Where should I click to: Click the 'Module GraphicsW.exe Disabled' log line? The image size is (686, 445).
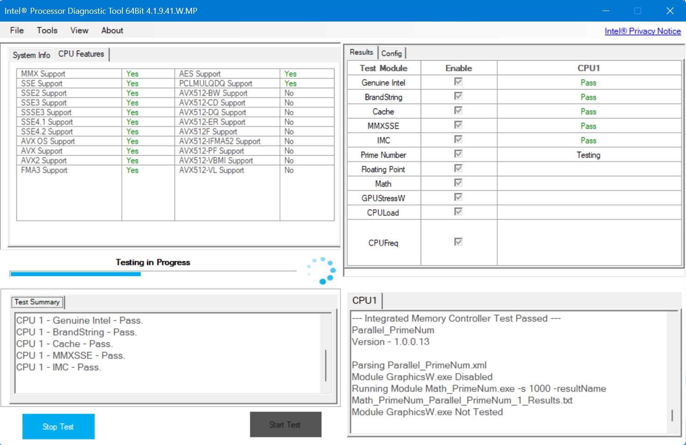point(422,377)
